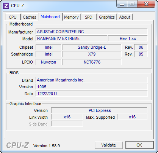Click the Validate button
The image size is (158, 153).
(x=109, y=145)
